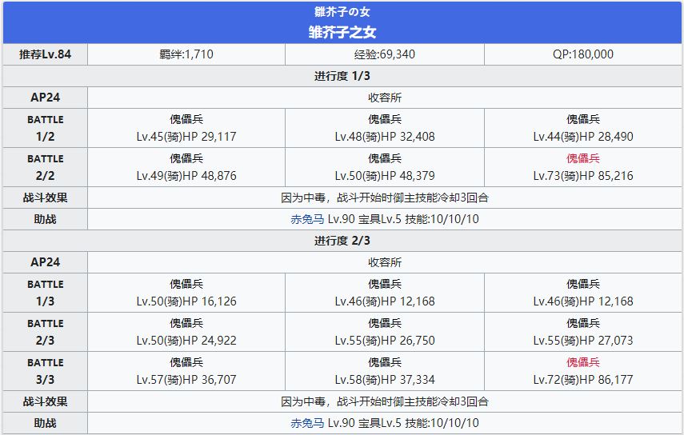Viewport: 684px width, 435px height.
Task: Select the Lv.58(骑)HP 37,334 entry
Action: point(385,380)
